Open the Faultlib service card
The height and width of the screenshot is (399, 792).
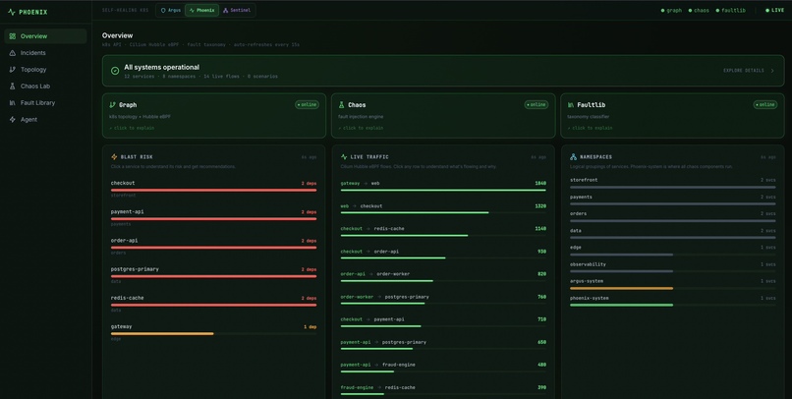click(x=672, y=116)
